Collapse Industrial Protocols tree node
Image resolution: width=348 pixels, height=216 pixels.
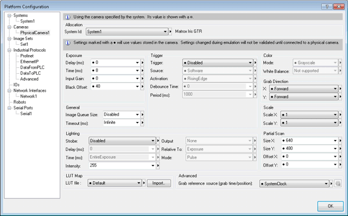click(9, 50)
